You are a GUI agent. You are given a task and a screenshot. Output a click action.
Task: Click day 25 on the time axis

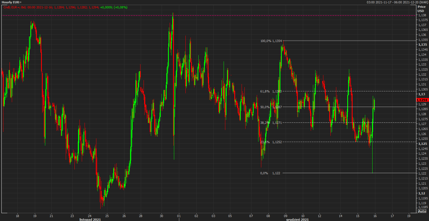point(107,216)
